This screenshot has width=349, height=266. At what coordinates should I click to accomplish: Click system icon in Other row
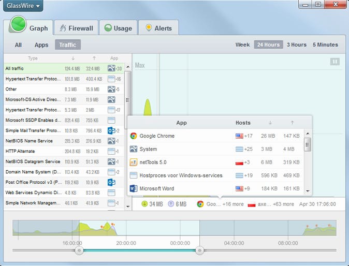click(x=111, y=89)
